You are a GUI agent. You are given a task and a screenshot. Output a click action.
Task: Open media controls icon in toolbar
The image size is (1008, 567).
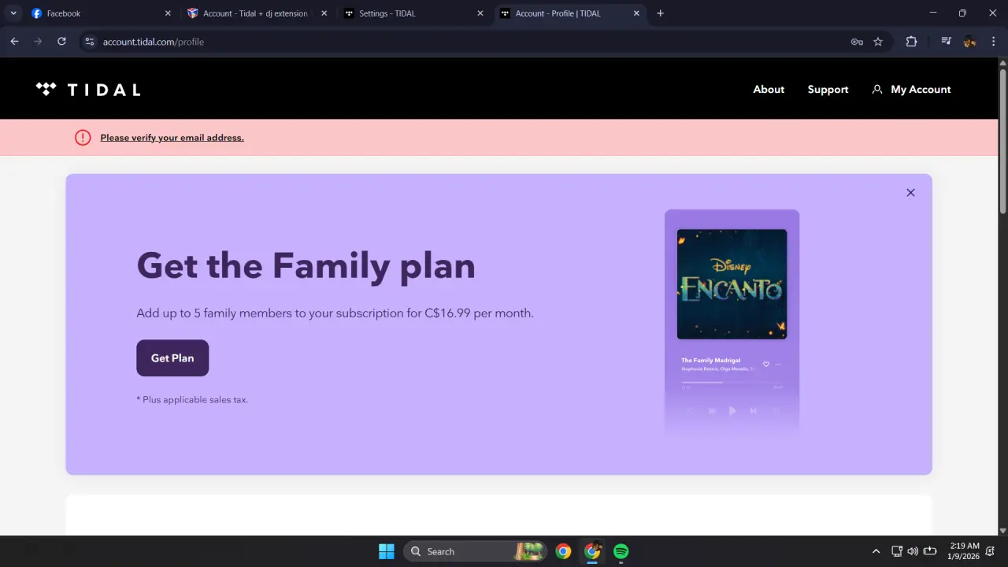tap(946, 42)
